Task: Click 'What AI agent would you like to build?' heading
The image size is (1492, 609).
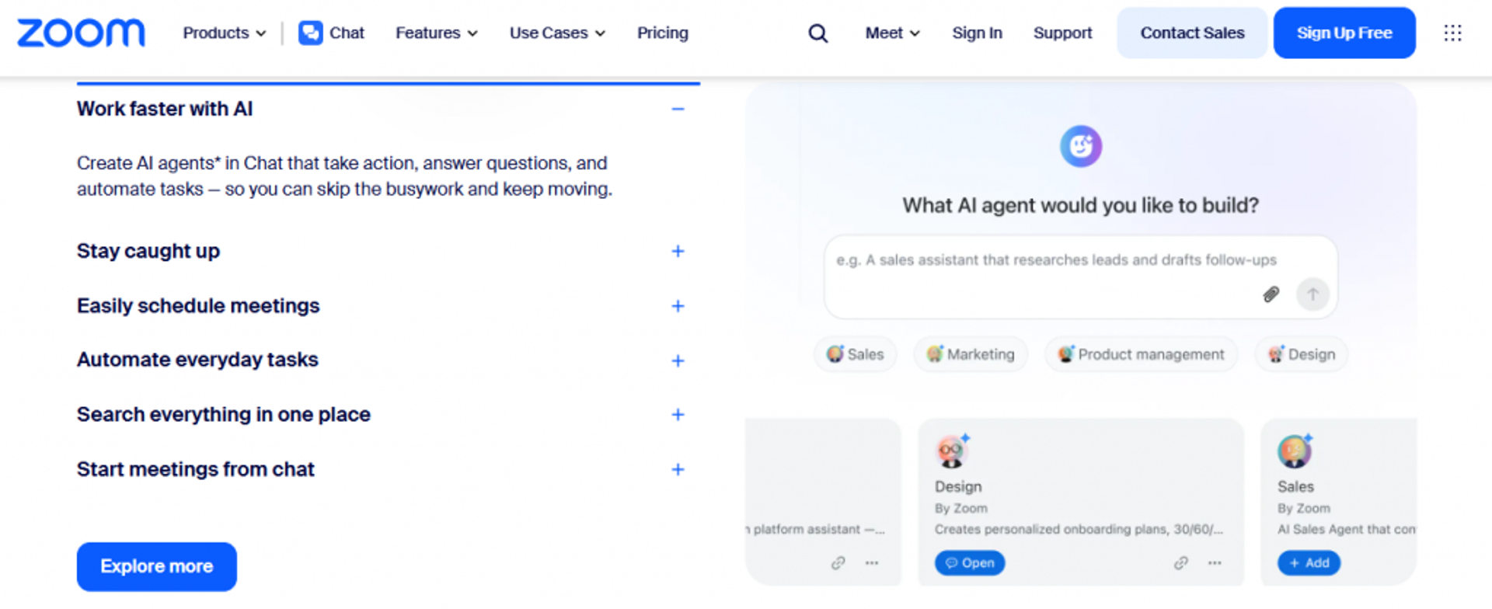Action: click(x=1080, y=205)
